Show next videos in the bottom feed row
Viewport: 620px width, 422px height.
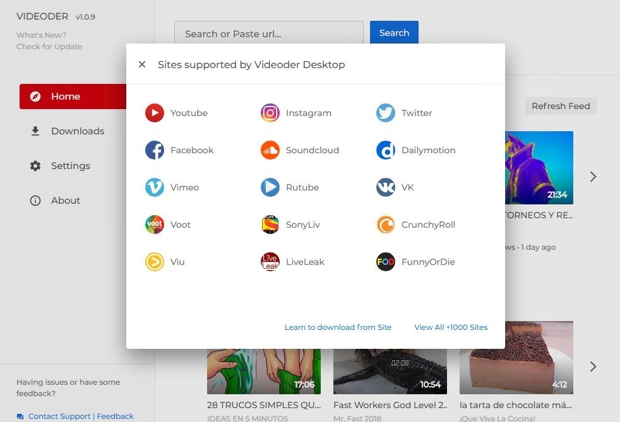[593, 366]
